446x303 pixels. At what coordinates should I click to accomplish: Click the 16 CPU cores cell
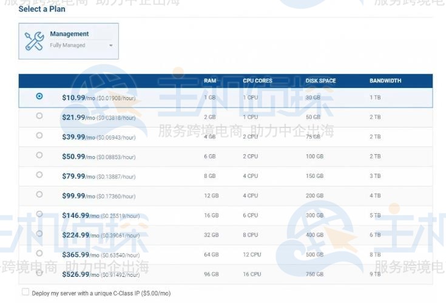pos(252,274)
